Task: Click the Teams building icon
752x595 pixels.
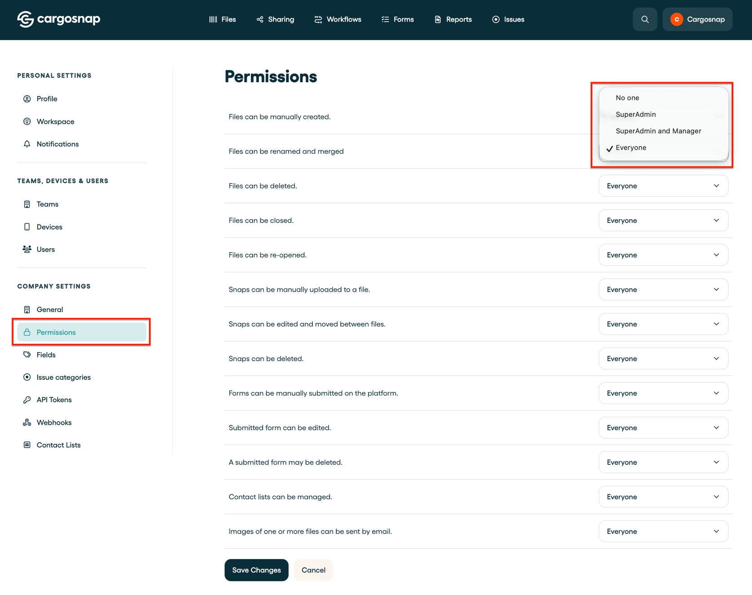Action: coord(27,204)
